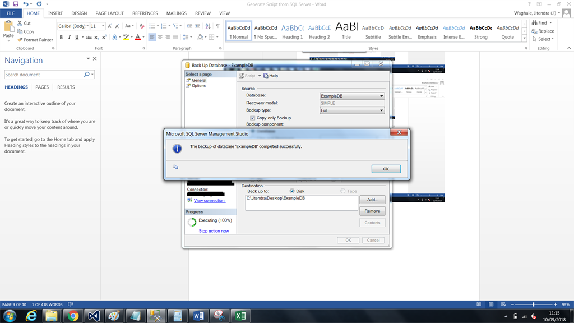Screen dimensions: 574x323
Task: Click the Format Painter tool
Action: 35,40
